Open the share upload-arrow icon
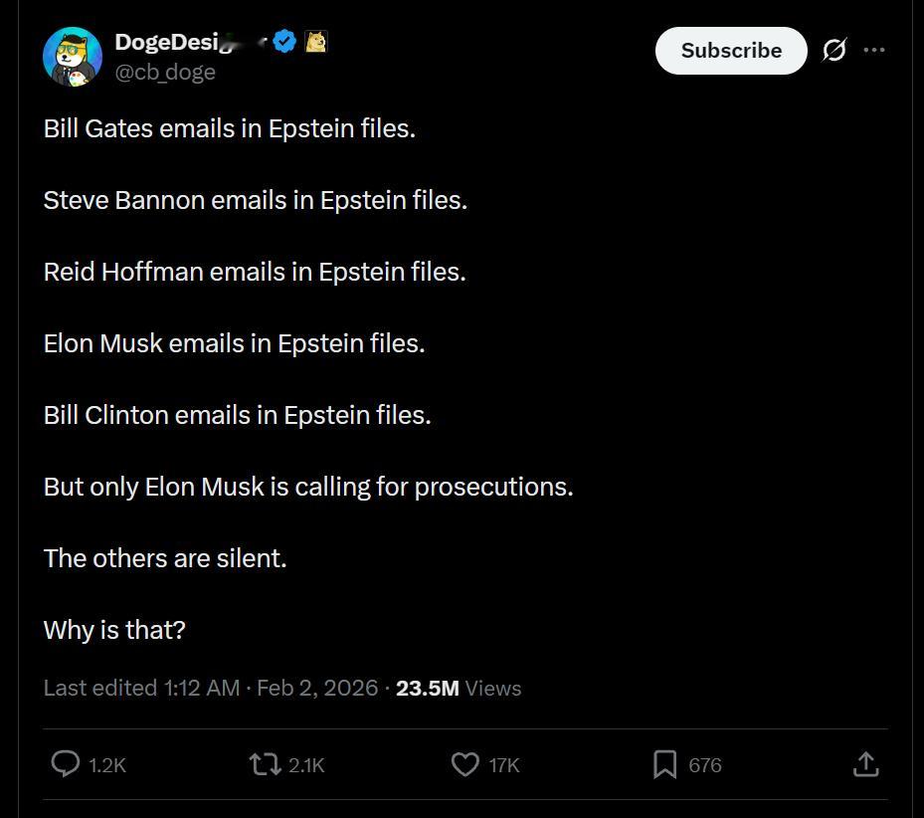Viewport: 924px width, 818px height. point(865,764)
